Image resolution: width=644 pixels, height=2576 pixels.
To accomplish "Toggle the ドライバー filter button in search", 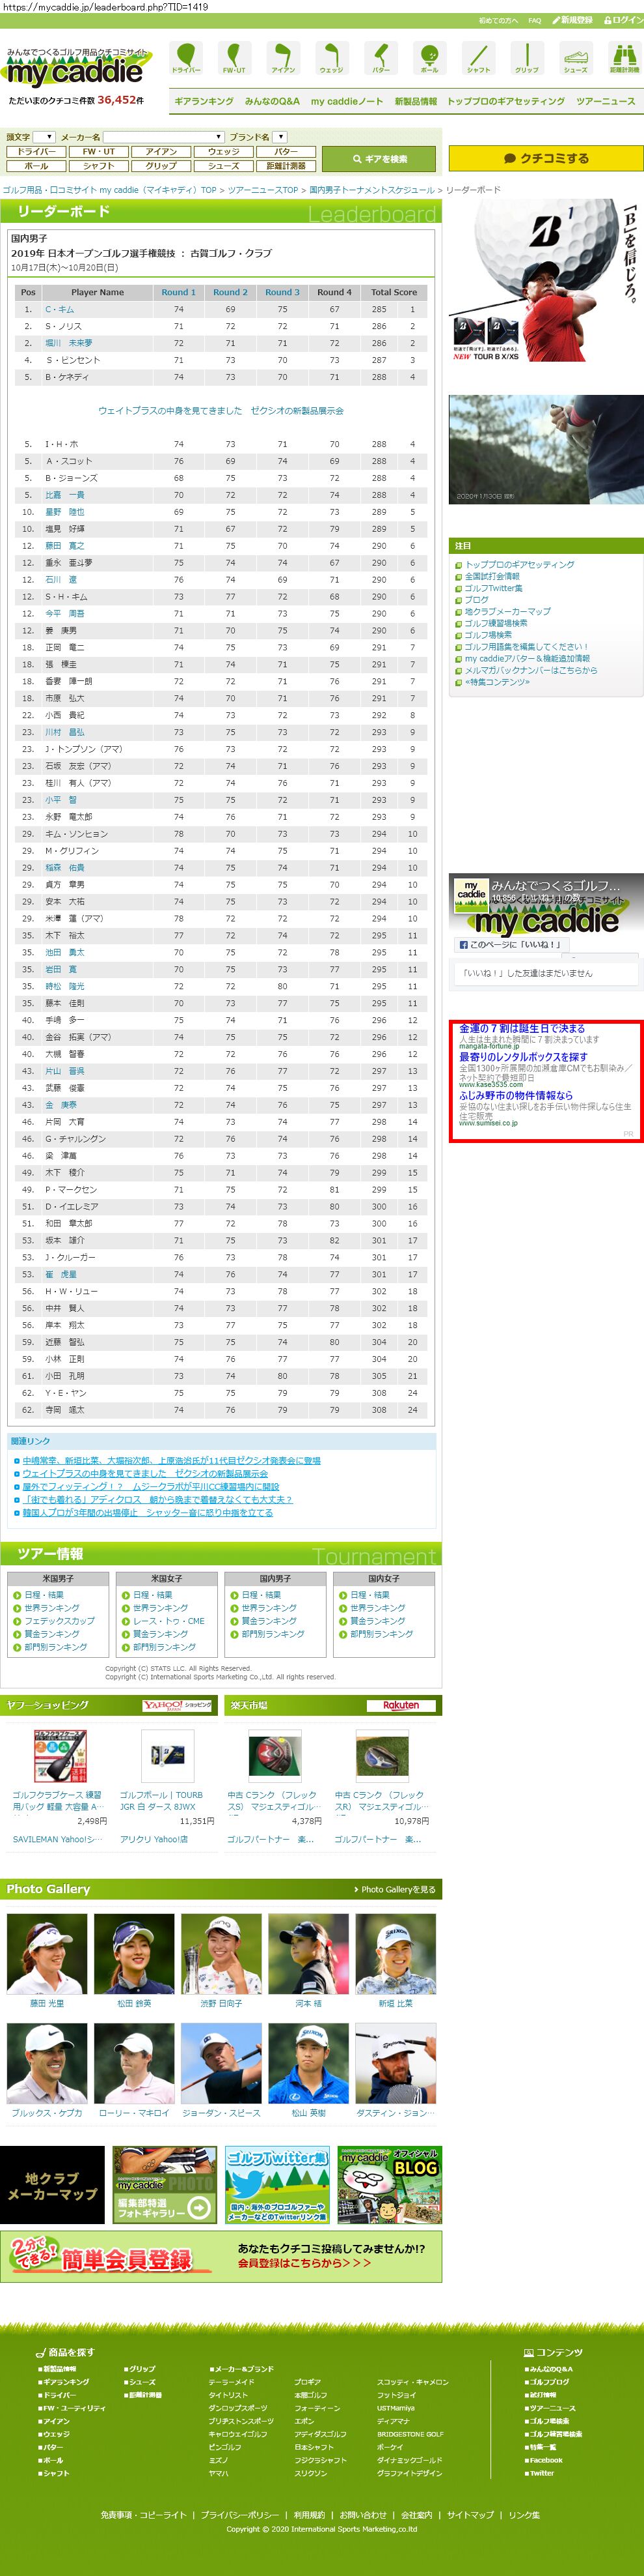I will coord(36,152).
